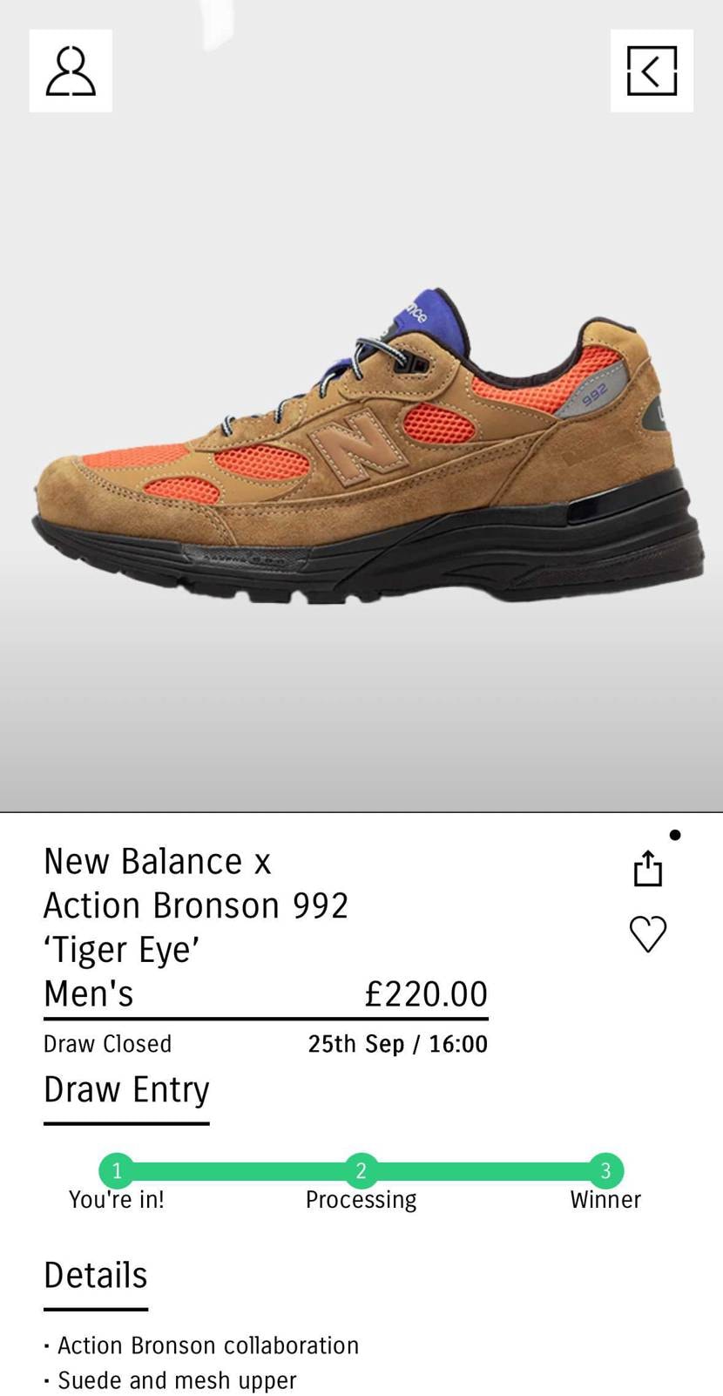
Task: Open the user profile icon
Action: tap(71, 71)
